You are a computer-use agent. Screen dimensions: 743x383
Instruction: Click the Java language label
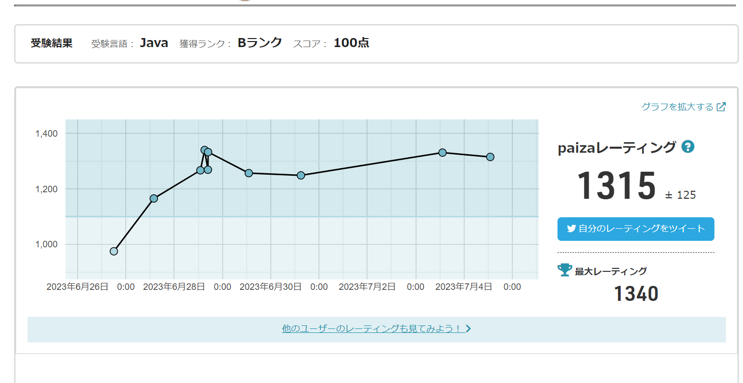[x=154, y=43]
